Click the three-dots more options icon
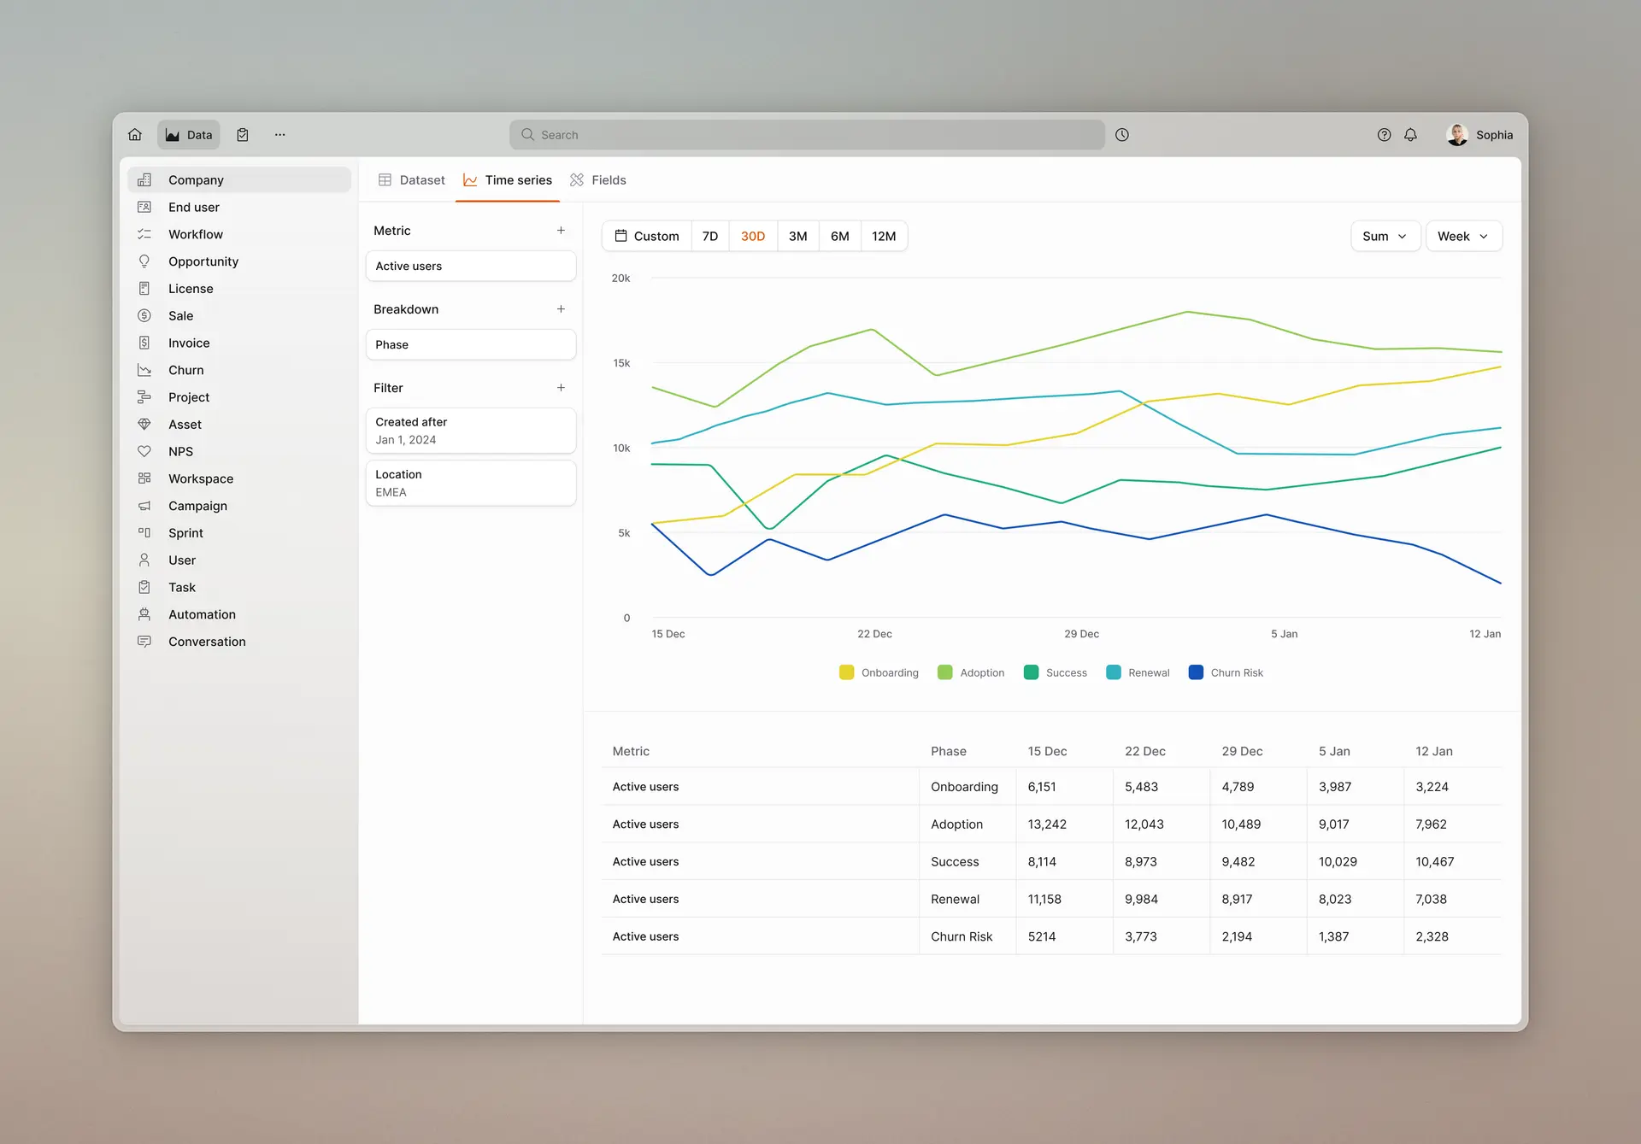Viewport: 1641px width, 1144px height. pyautogui.click(x=279, y=135)
